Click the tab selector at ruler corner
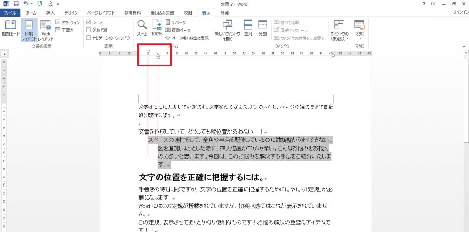The image size is (469, 232). [5, 54]
